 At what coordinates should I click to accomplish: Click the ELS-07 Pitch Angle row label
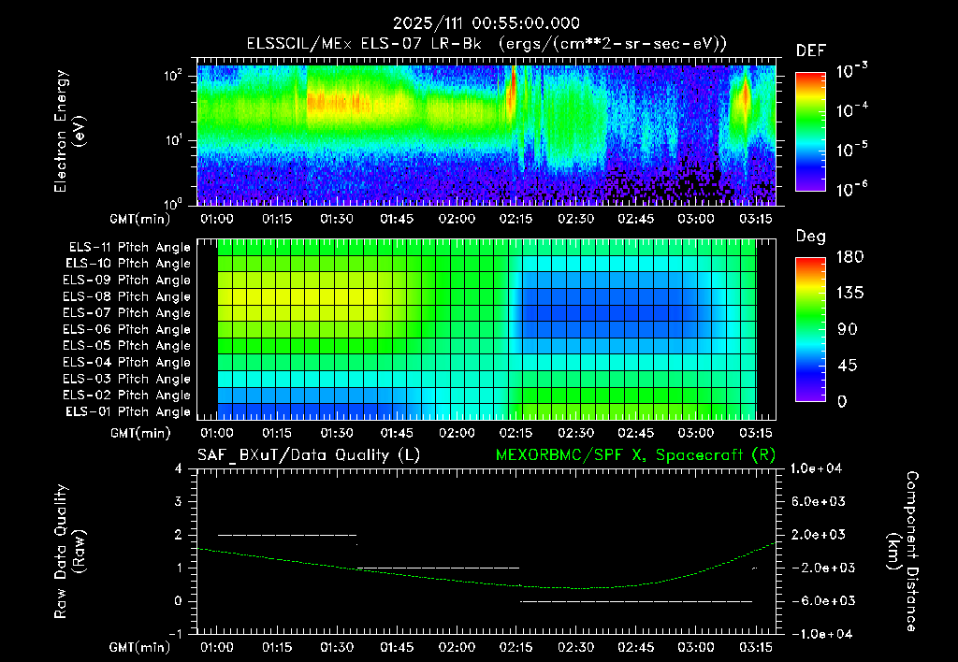coord(127,313)
